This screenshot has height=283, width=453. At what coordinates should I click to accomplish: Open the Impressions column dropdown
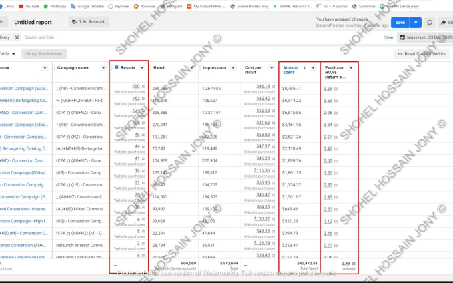[233, 67]
